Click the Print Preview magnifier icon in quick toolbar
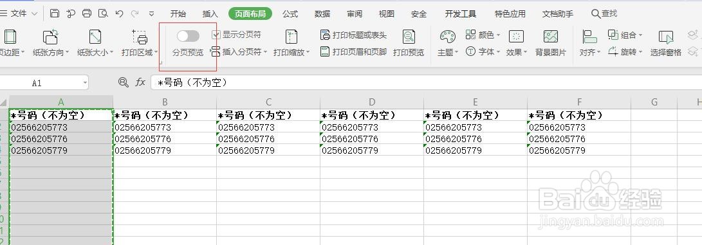 point(103,14)
